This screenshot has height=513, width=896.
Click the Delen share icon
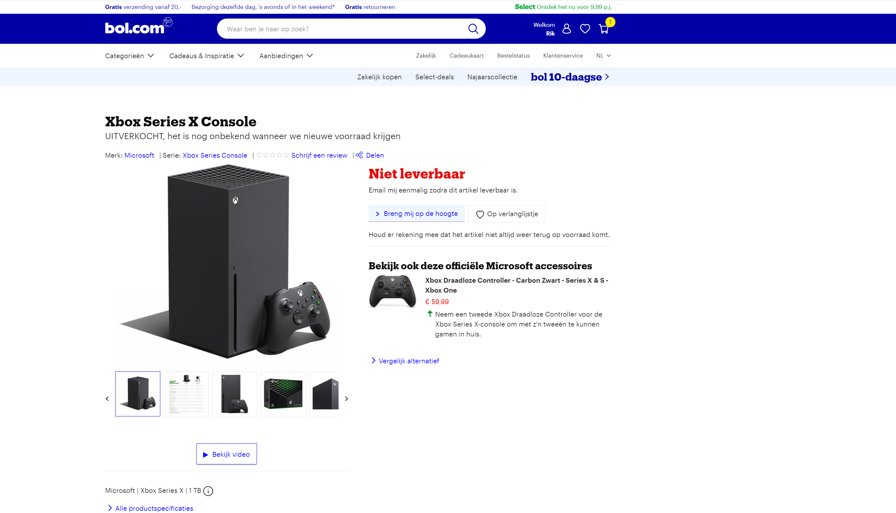[359, 155]
